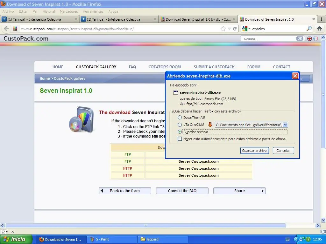Image resolution: width=326 pixels, height=244 pixels.
Task: Open the Ver menu
Action: coord(35,11)
